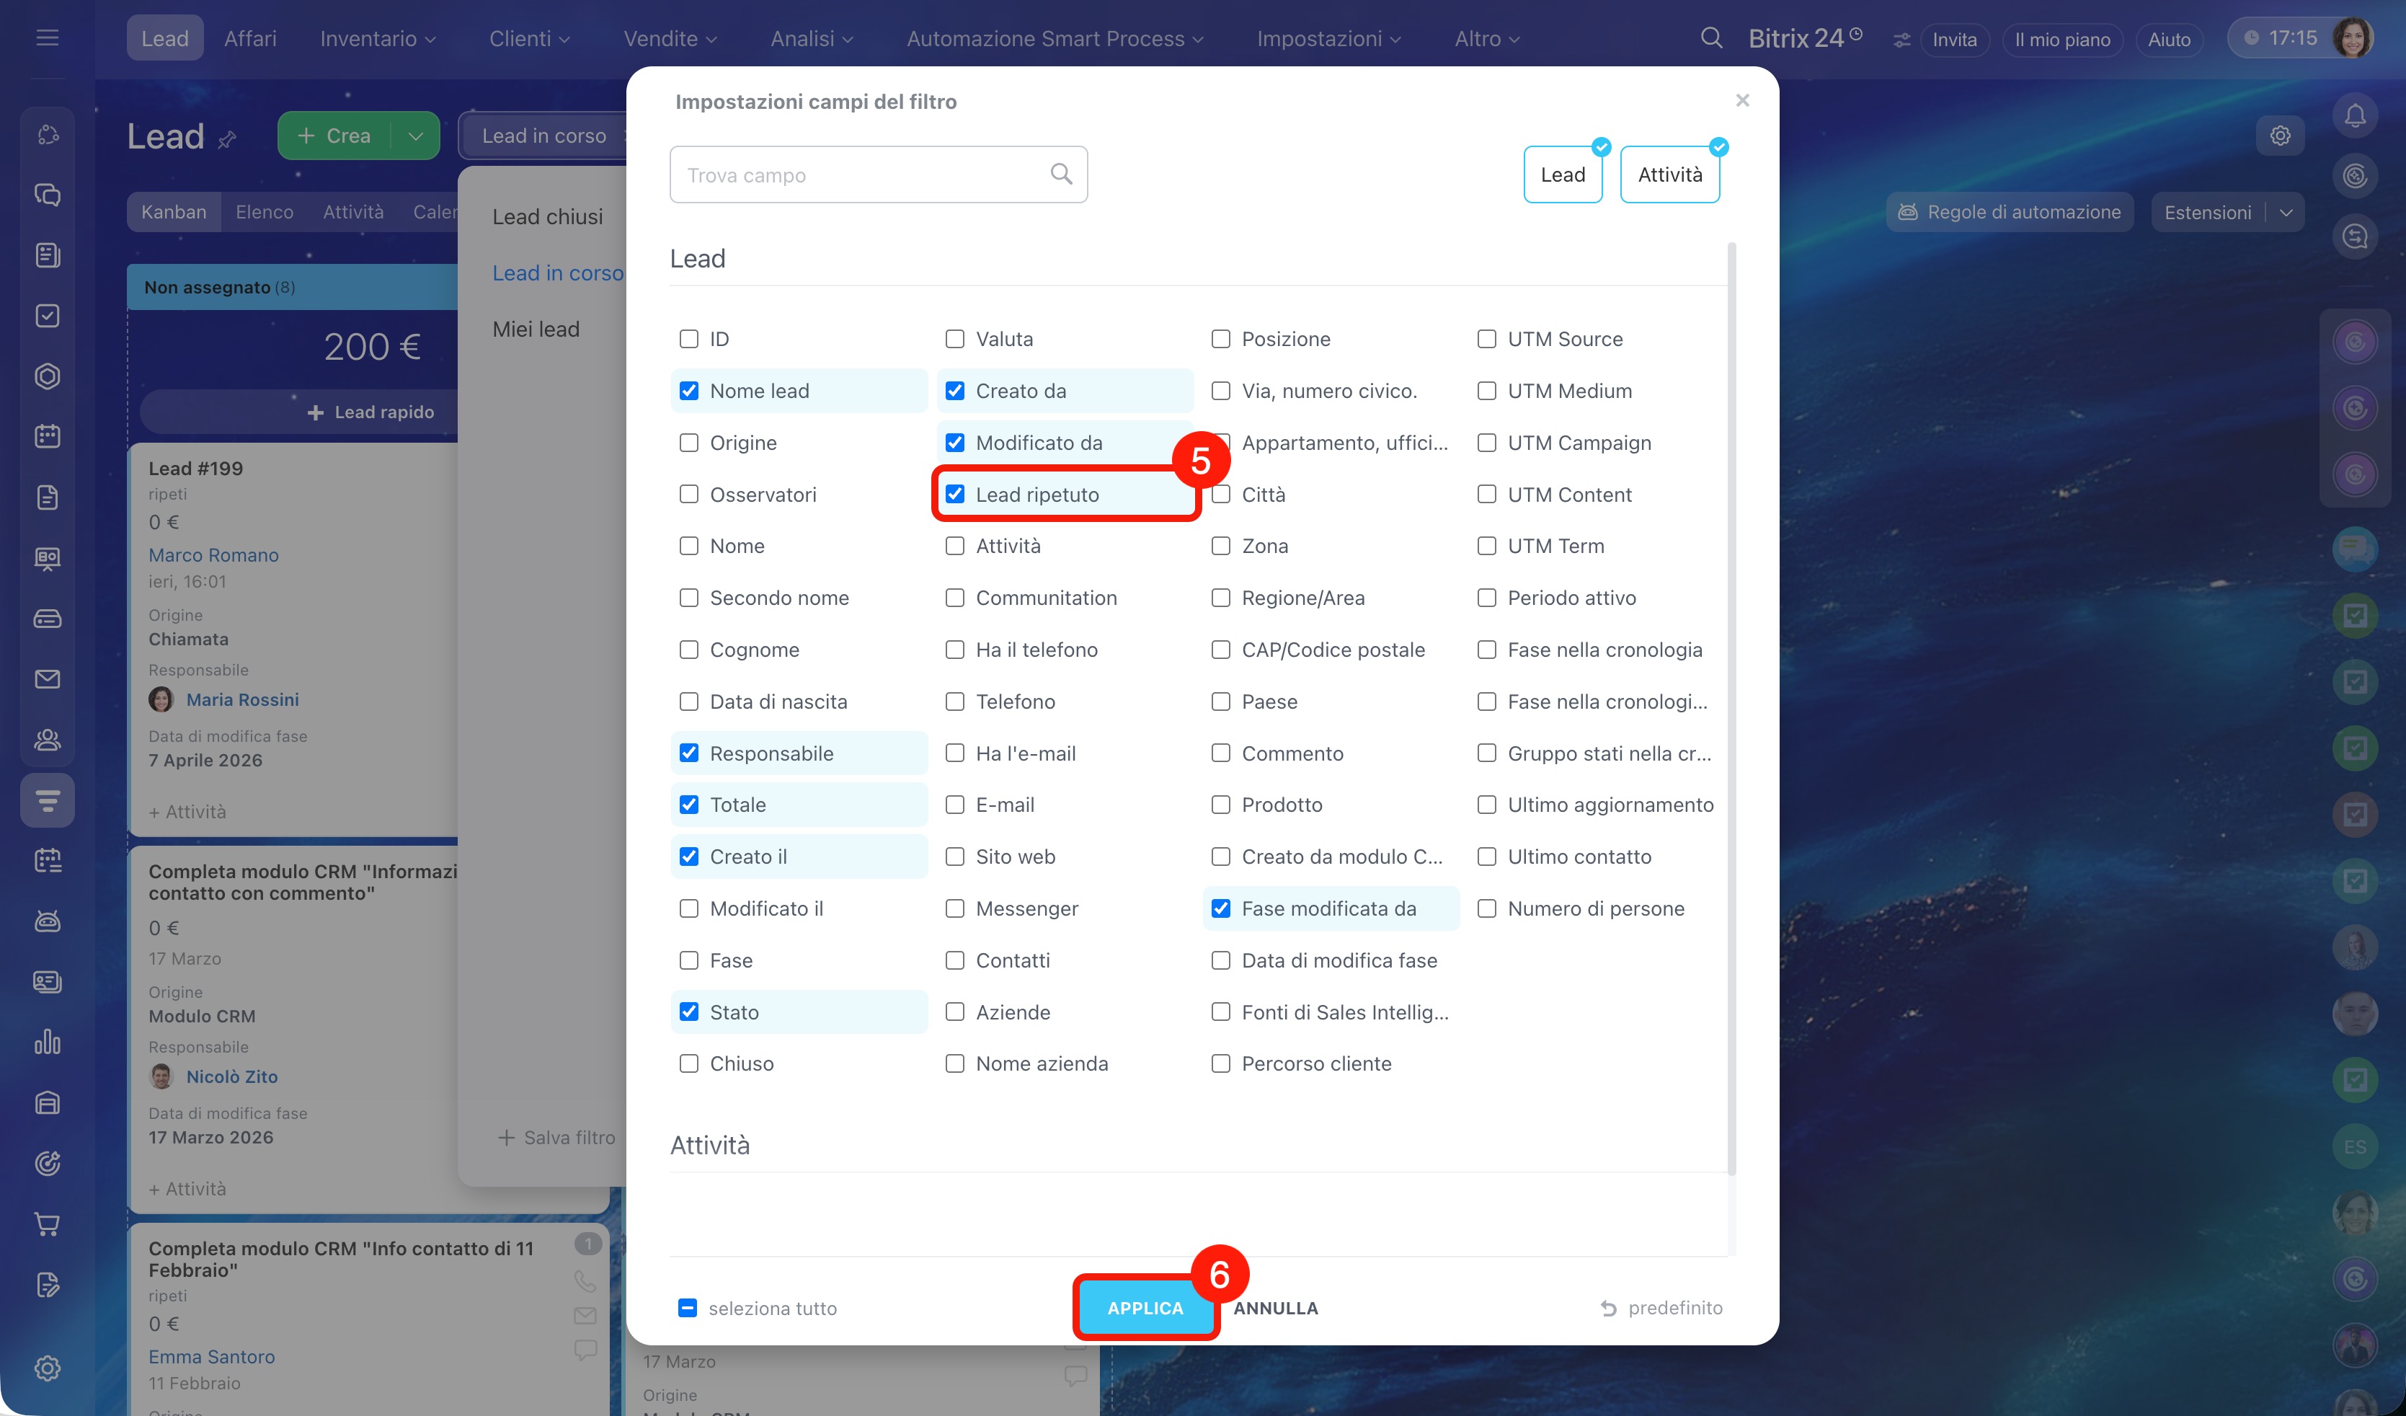Click the bar chart analytics sidebar icon

[x=47, y=1042]
